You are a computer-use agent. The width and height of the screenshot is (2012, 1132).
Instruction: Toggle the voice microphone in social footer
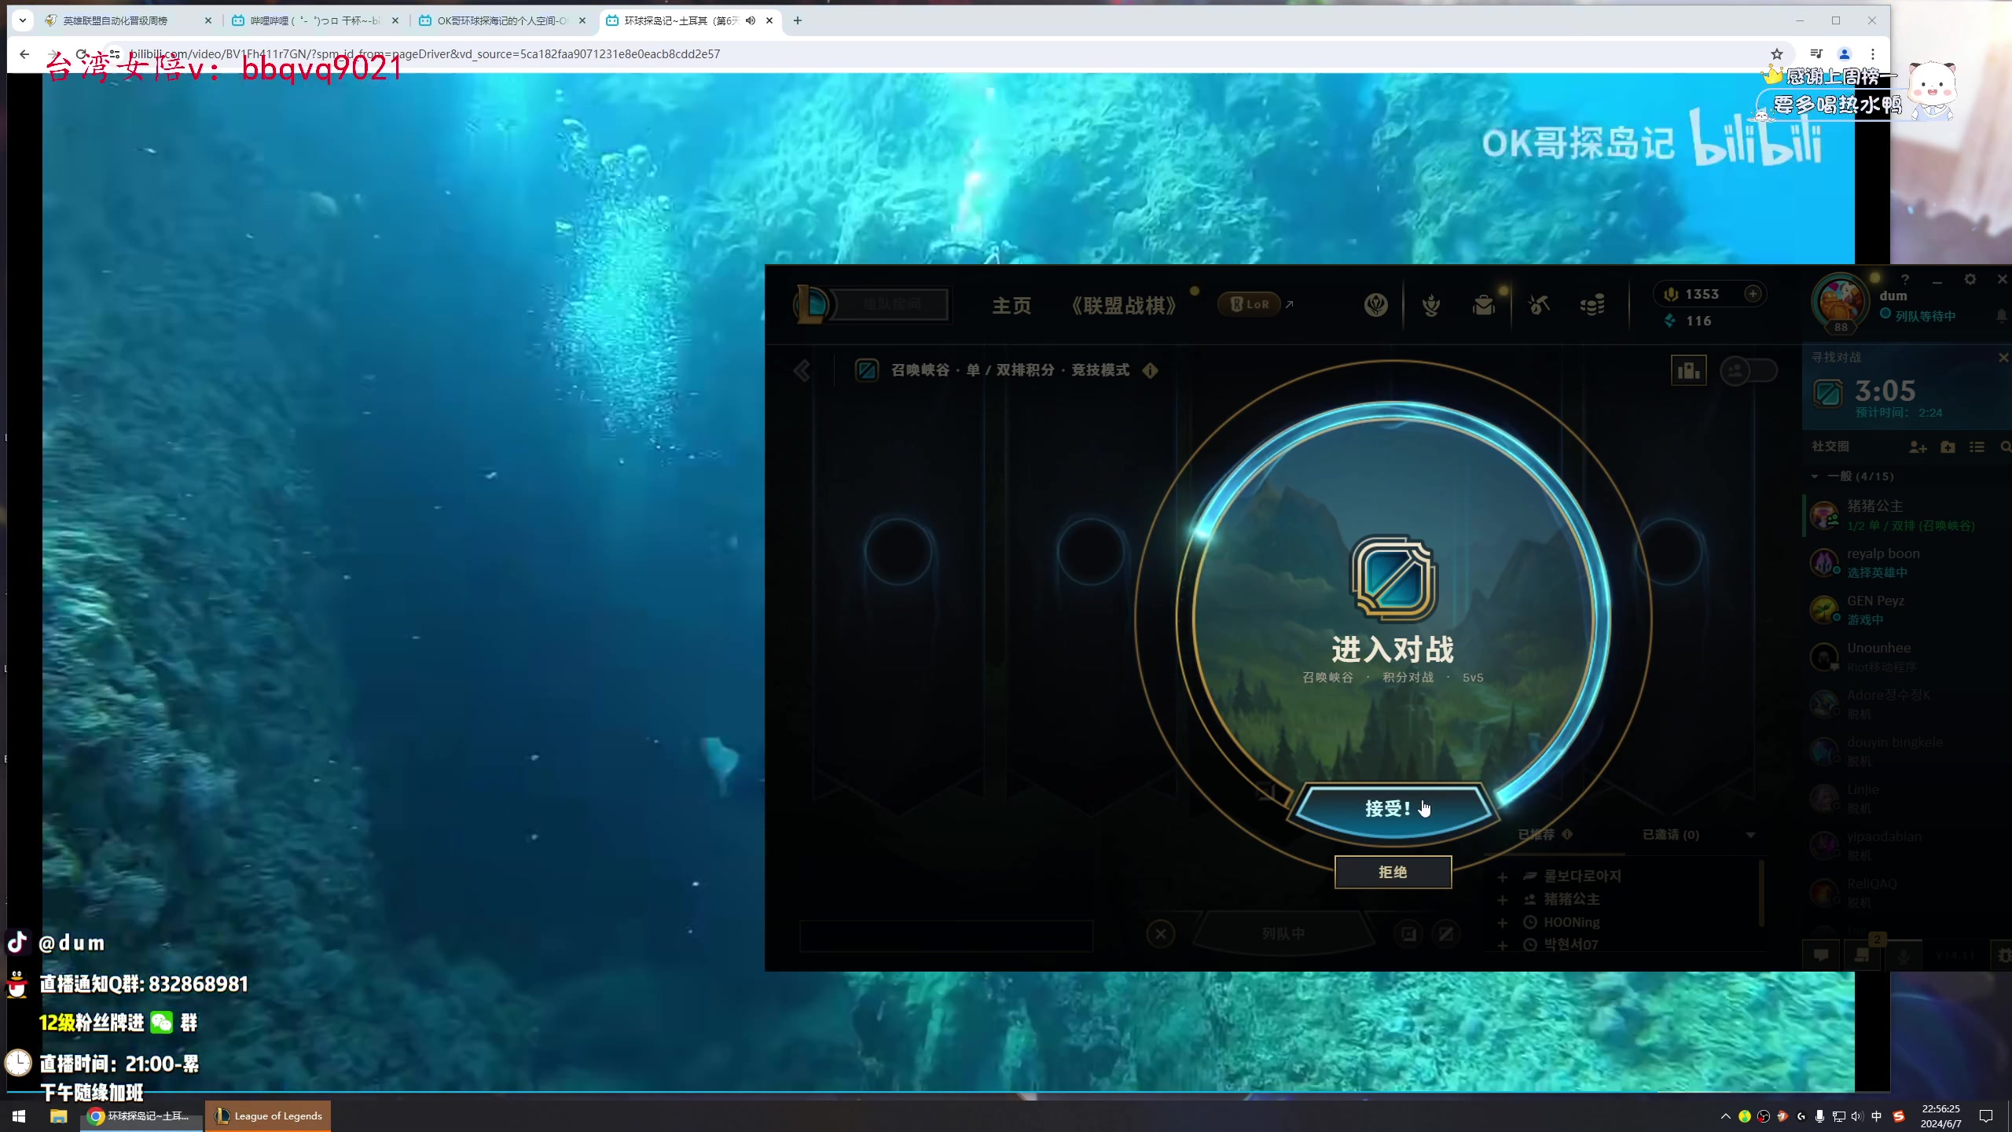tap(1903, 956)
